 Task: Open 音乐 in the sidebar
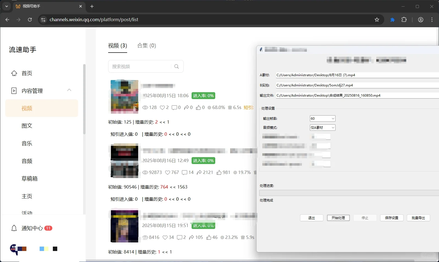coord(27,143)
